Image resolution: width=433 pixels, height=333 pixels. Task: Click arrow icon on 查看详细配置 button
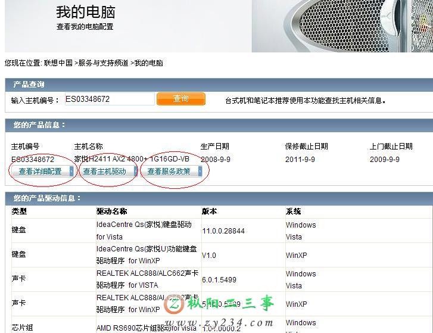pos(71,171)
